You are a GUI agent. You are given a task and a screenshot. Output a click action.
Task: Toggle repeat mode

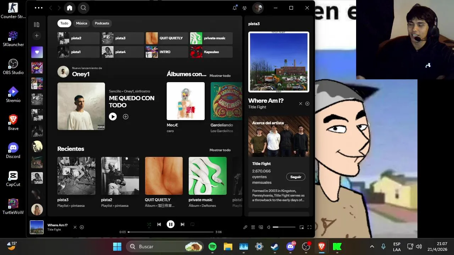(x=193, y=224)
